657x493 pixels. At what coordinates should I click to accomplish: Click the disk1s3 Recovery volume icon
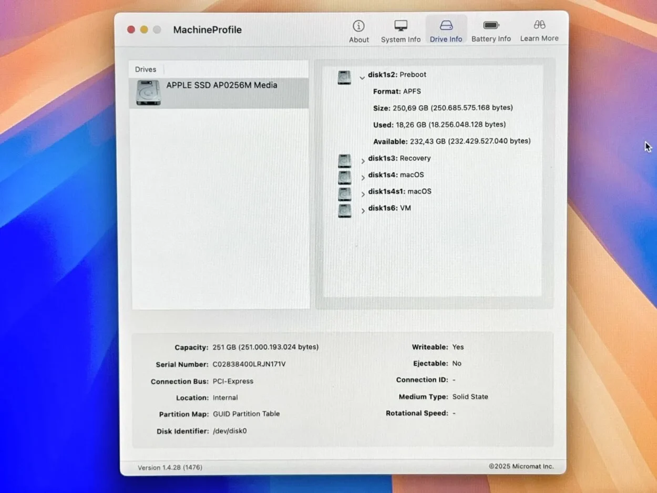[x=344, y=160]
